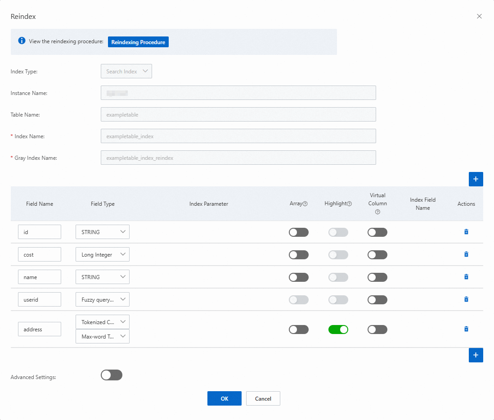This screenshot has height=420, width=494.
Task: Open Tokenized field type dropdown for address
Action: [x=103, y=322]
